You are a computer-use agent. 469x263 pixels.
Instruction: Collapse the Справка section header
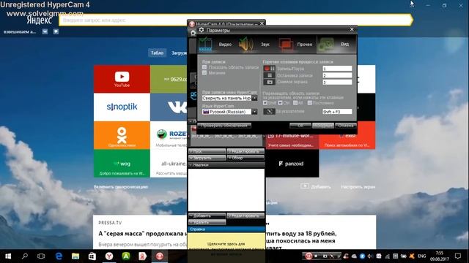click(x=226, y=229)
